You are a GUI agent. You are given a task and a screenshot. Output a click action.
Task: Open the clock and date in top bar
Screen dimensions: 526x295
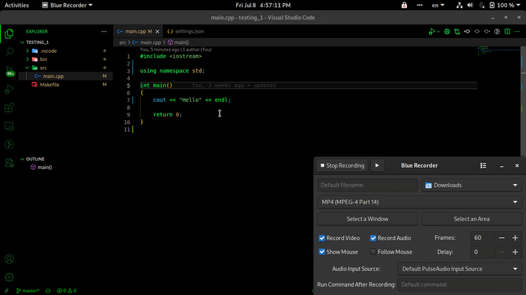pyautogui.click(x=263, y=5)
